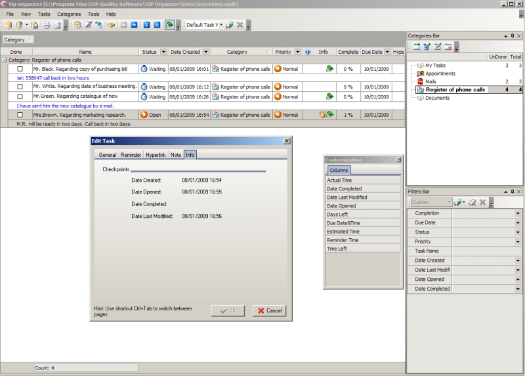Click the edit category icon in Categories Bar

[x=437, y=46]
